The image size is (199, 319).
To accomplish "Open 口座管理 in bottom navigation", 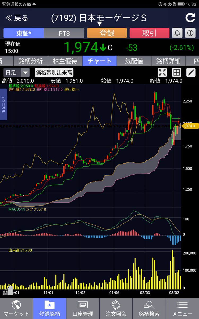I will click(83, 308).
